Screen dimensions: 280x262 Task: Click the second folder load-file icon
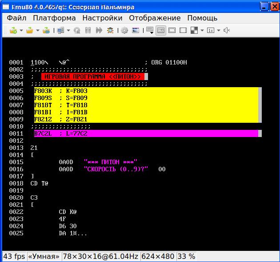click(x=29, y=30)
